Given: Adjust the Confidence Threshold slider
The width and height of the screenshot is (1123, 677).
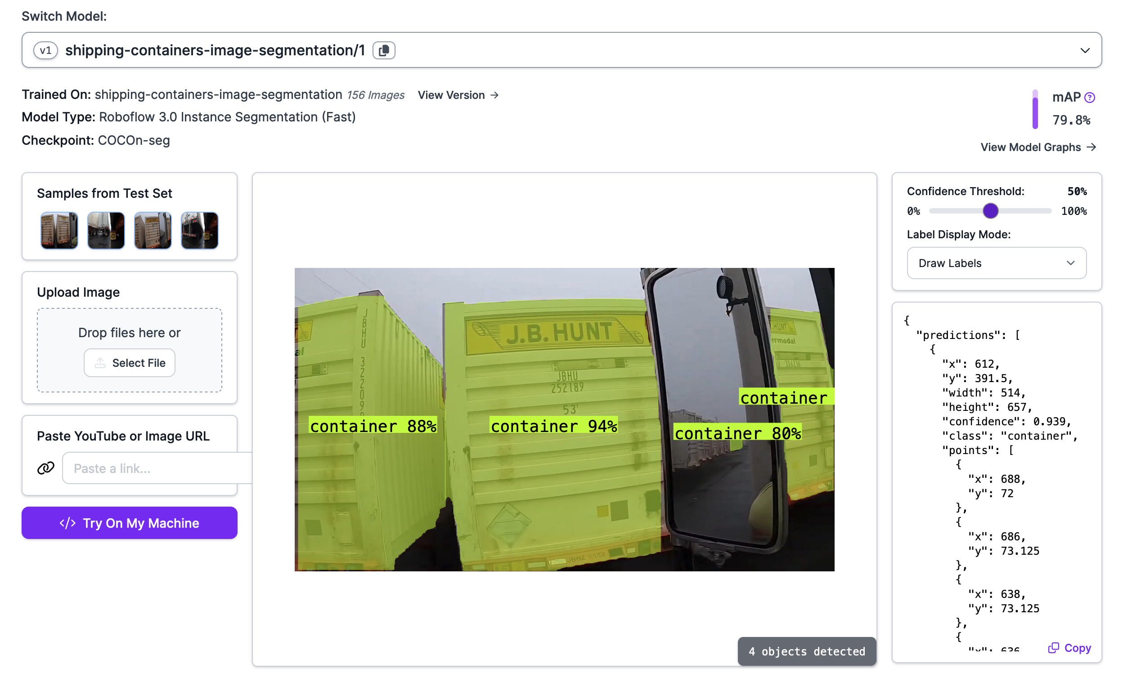Looking at the screenshot, I should pos(990,211).
